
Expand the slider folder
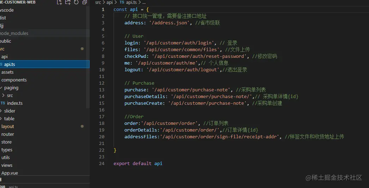click(1, 111)
